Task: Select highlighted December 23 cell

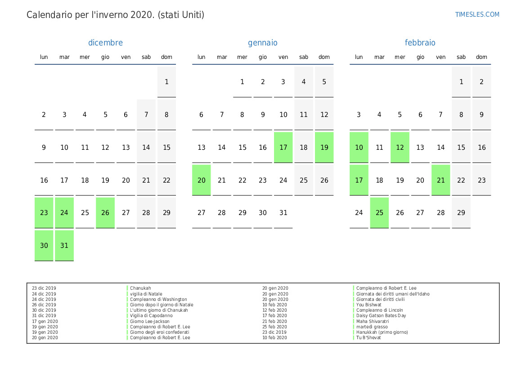Action: (x=44, y=213)
